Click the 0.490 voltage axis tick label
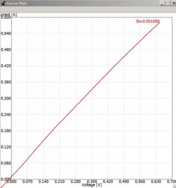 (x=124, y=181)
